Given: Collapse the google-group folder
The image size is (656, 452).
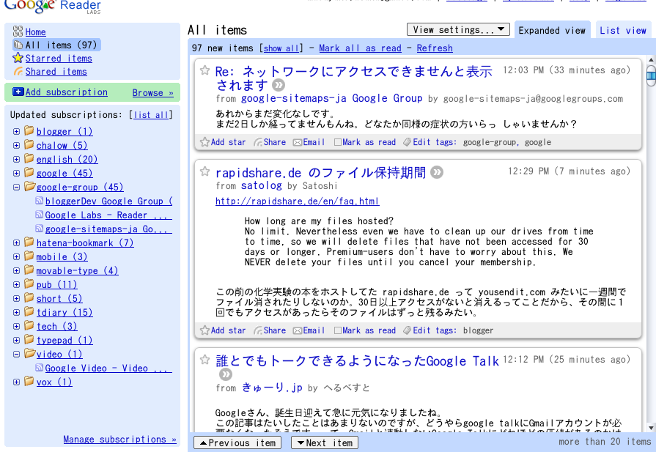Looking at the screenshot, I should (x=16, y=188).
